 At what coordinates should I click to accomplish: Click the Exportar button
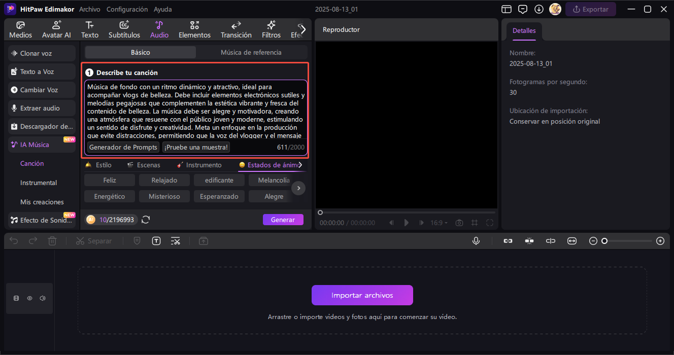591,9
